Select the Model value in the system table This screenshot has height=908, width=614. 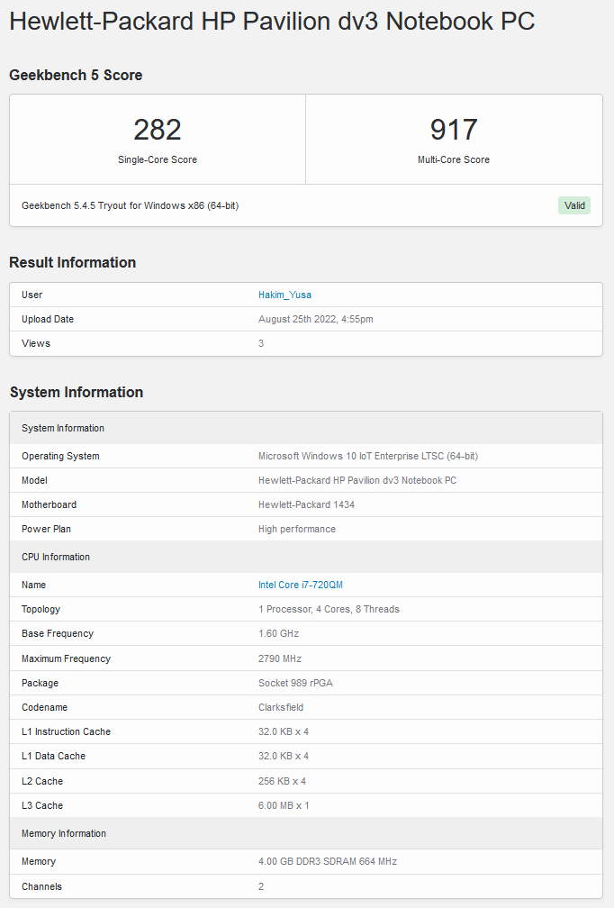[357, 481]
